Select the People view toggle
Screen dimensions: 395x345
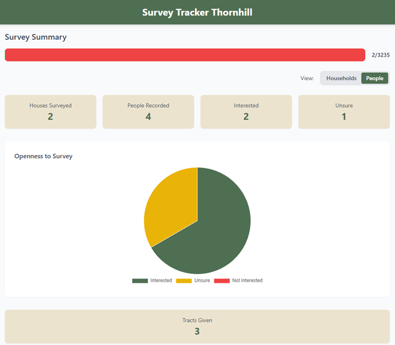pos(374,78)
